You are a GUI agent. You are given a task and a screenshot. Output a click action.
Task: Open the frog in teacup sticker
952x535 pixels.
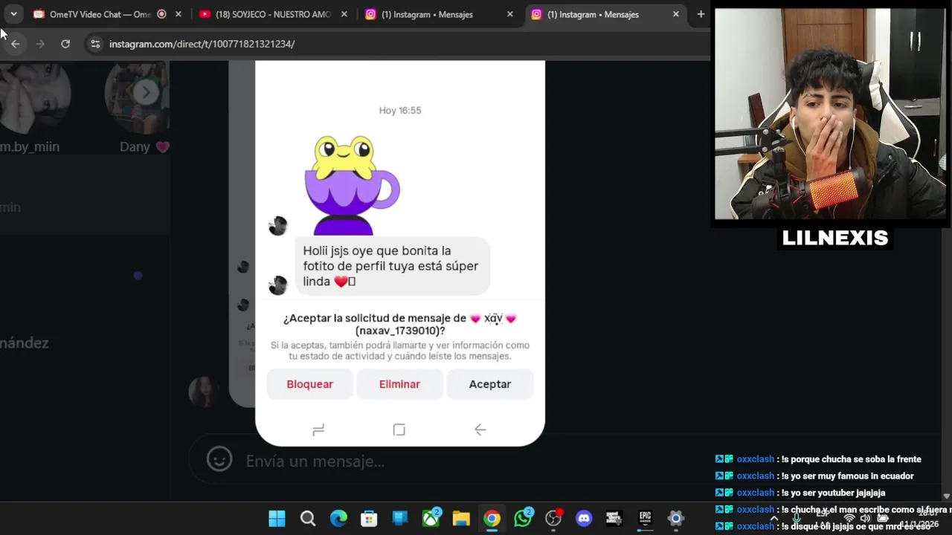pyautogui.click(x=351, y=184)
